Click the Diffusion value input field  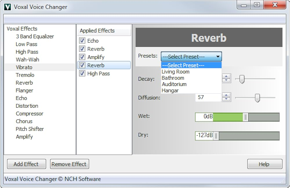(x=208, y=97)
